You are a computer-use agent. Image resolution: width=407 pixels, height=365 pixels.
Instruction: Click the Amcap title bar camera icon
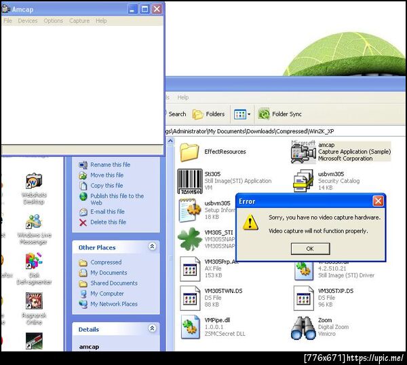(x=5, y=9)
